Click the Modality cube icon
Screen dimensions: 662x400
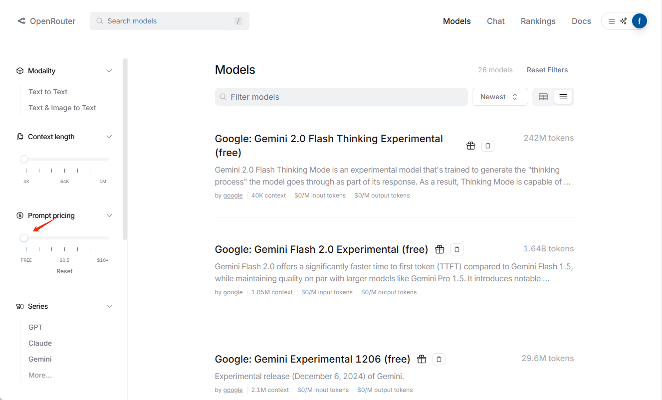coord(20,71)
